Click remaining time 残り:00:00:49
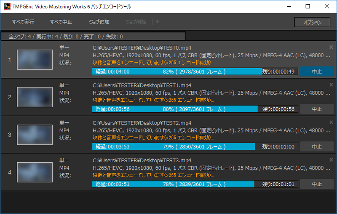The height and width of the screenshot is (214, 337). tap(278, 71)
